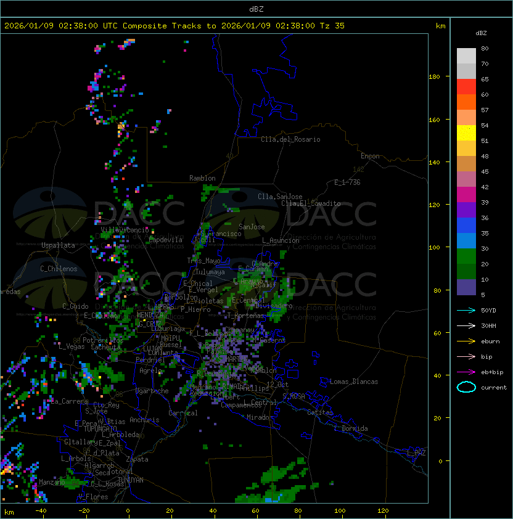Image resolution: width=513 pixels, height=519 pixels.
Task: Click the cyan 50YD track arrow in legend
Action: (466, 311)
